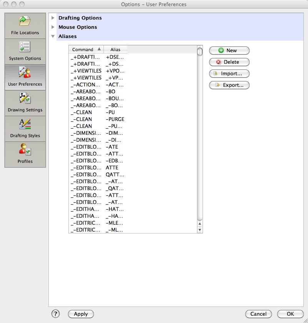Select the row with alias -MLE...
Screen dimensions: 308x323
click(133, 223)
